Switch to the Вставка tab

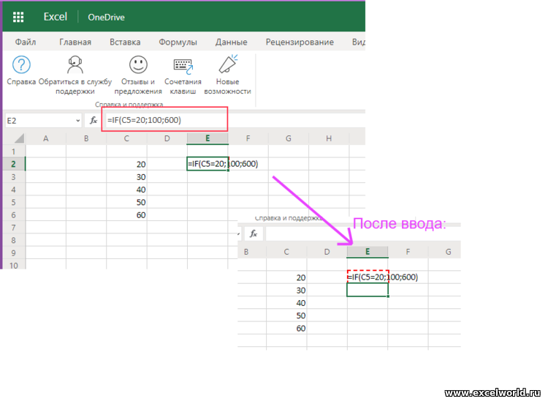(125, 42)
